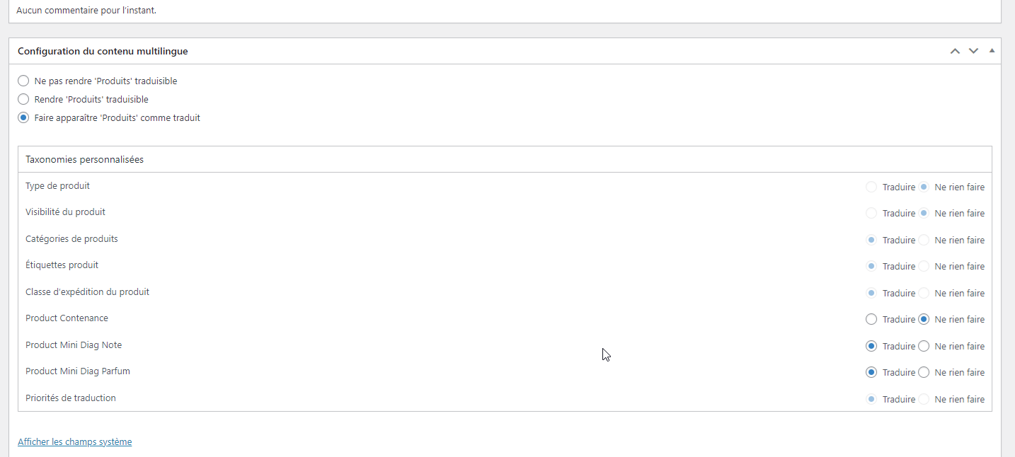The height and width of the screenshot is (457, 1015).
Task: Click Traduire radio for Catégories de produits
Action: click(871, 241)
